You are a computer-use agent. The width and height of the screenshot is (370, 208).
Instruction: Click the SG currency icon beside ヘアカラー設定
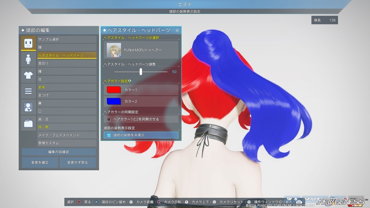[130, 81]
